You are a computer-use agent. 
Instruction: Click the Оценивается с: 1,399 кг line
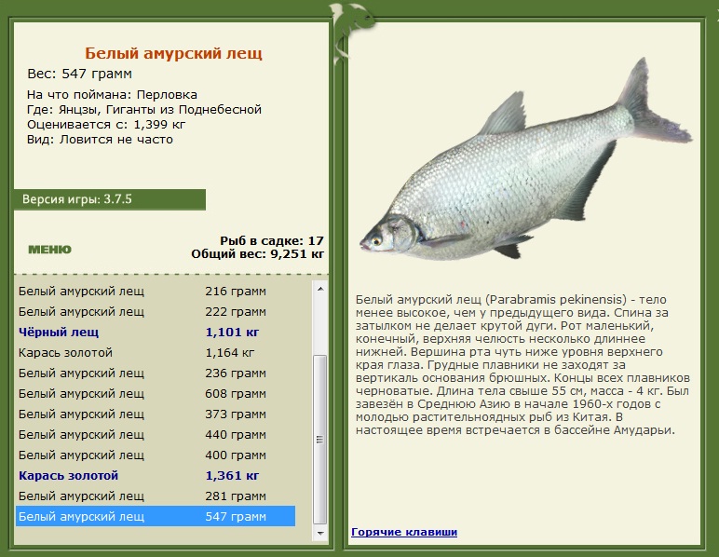pyautogui.click(x=106, y=125)
